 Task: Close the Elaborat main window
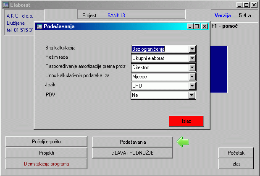click(x=254, y=5)
